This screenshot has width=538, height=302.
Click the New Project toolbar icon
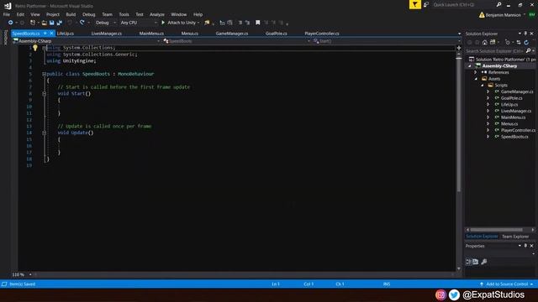coord(33,23)
